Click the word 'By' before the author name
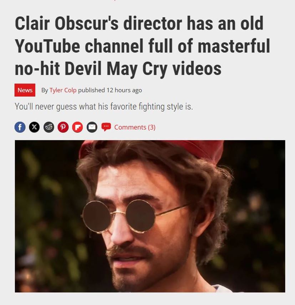The image size is (295, 305). point(45,90)
